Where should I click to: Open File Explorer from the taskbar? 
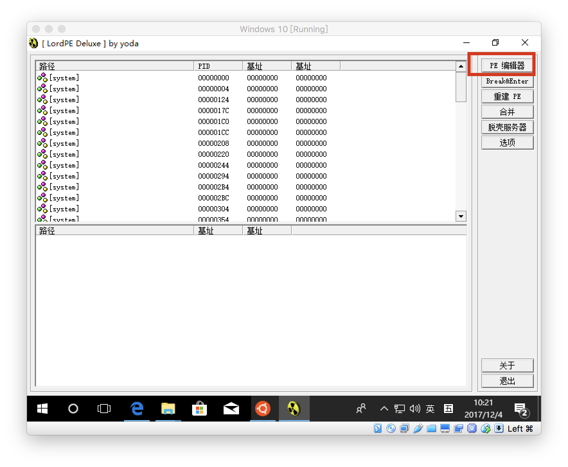pos(168,409)
